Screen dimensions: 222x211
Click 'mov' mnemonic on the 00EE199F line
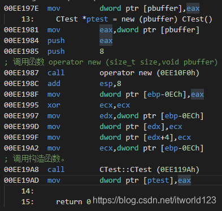54,137
